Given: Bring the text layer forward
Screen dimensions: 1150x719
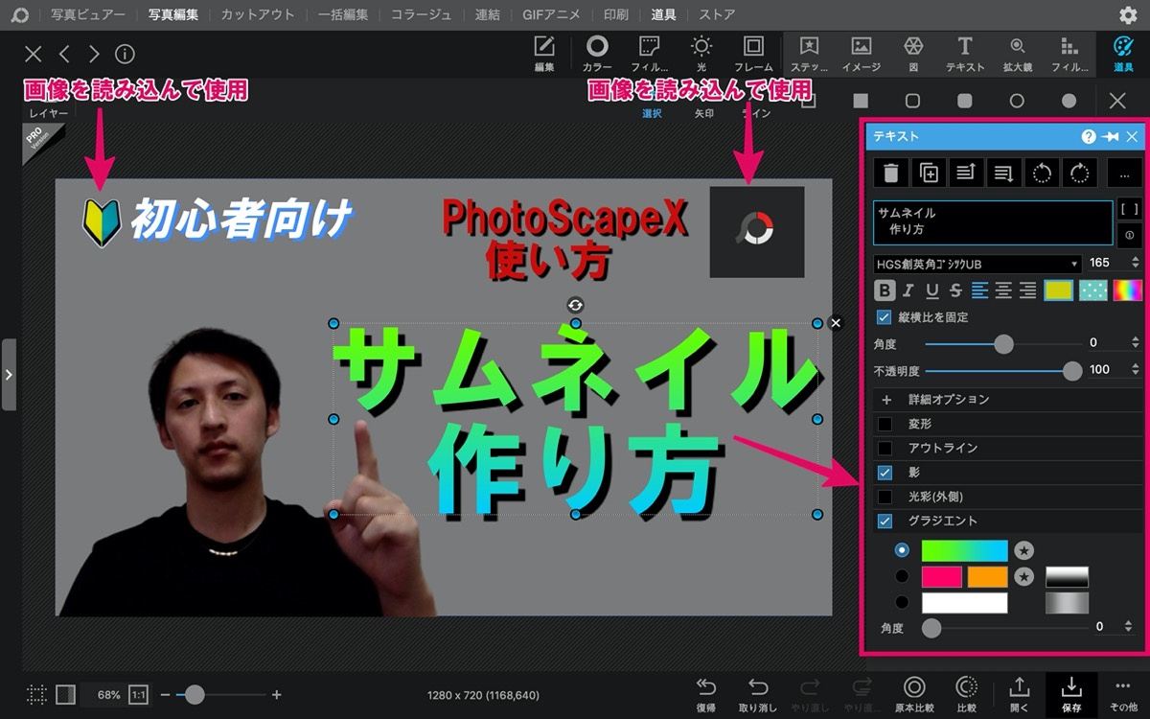Looking at the screenshot, I should pyautogui.click(x=966, y=173).
